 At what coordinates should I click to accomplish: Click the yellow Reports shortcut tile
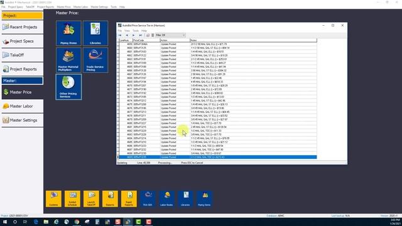(110, 198)
